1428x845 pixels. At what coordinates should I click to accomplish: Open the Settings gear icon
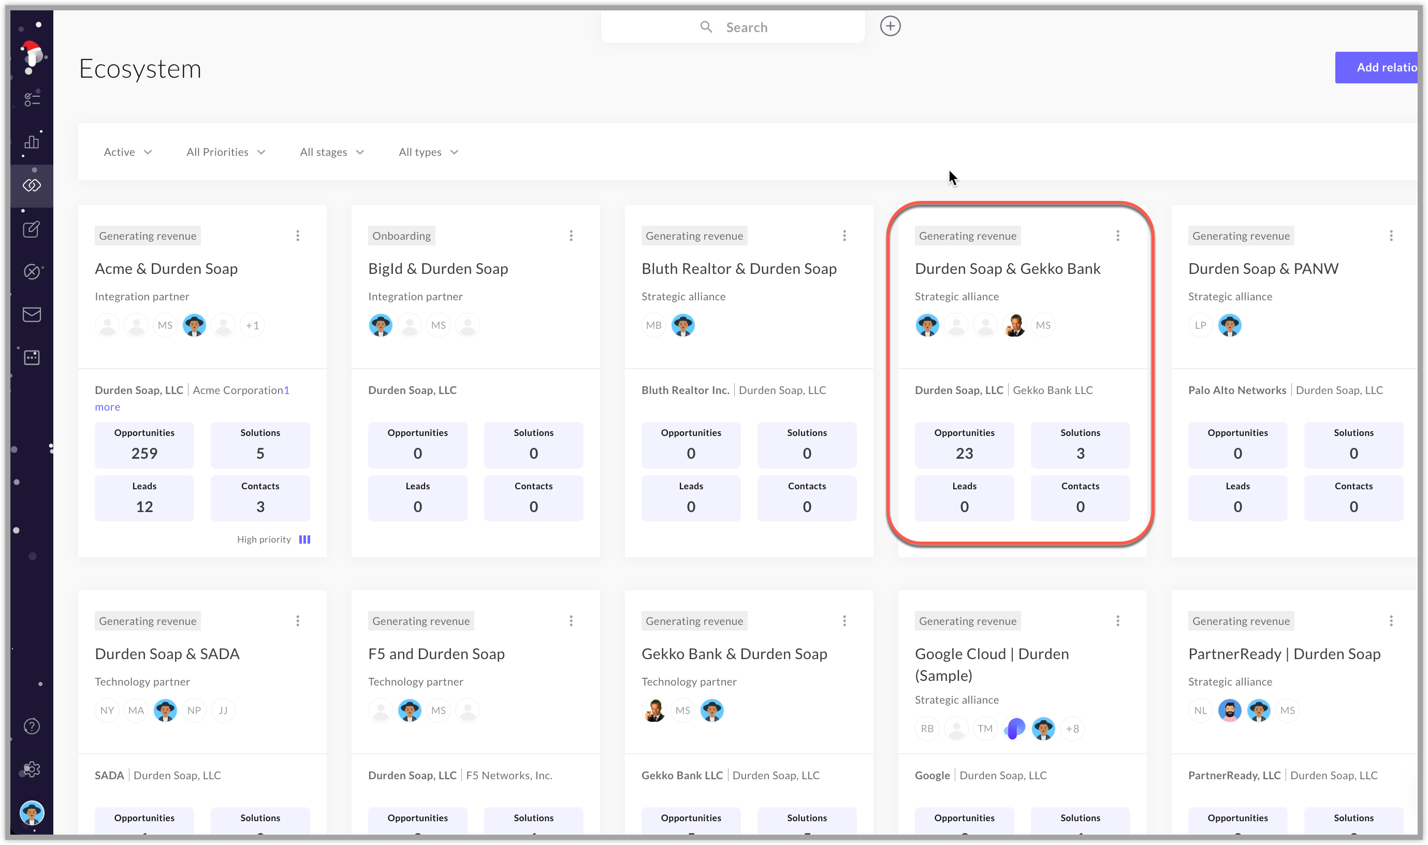31,769
